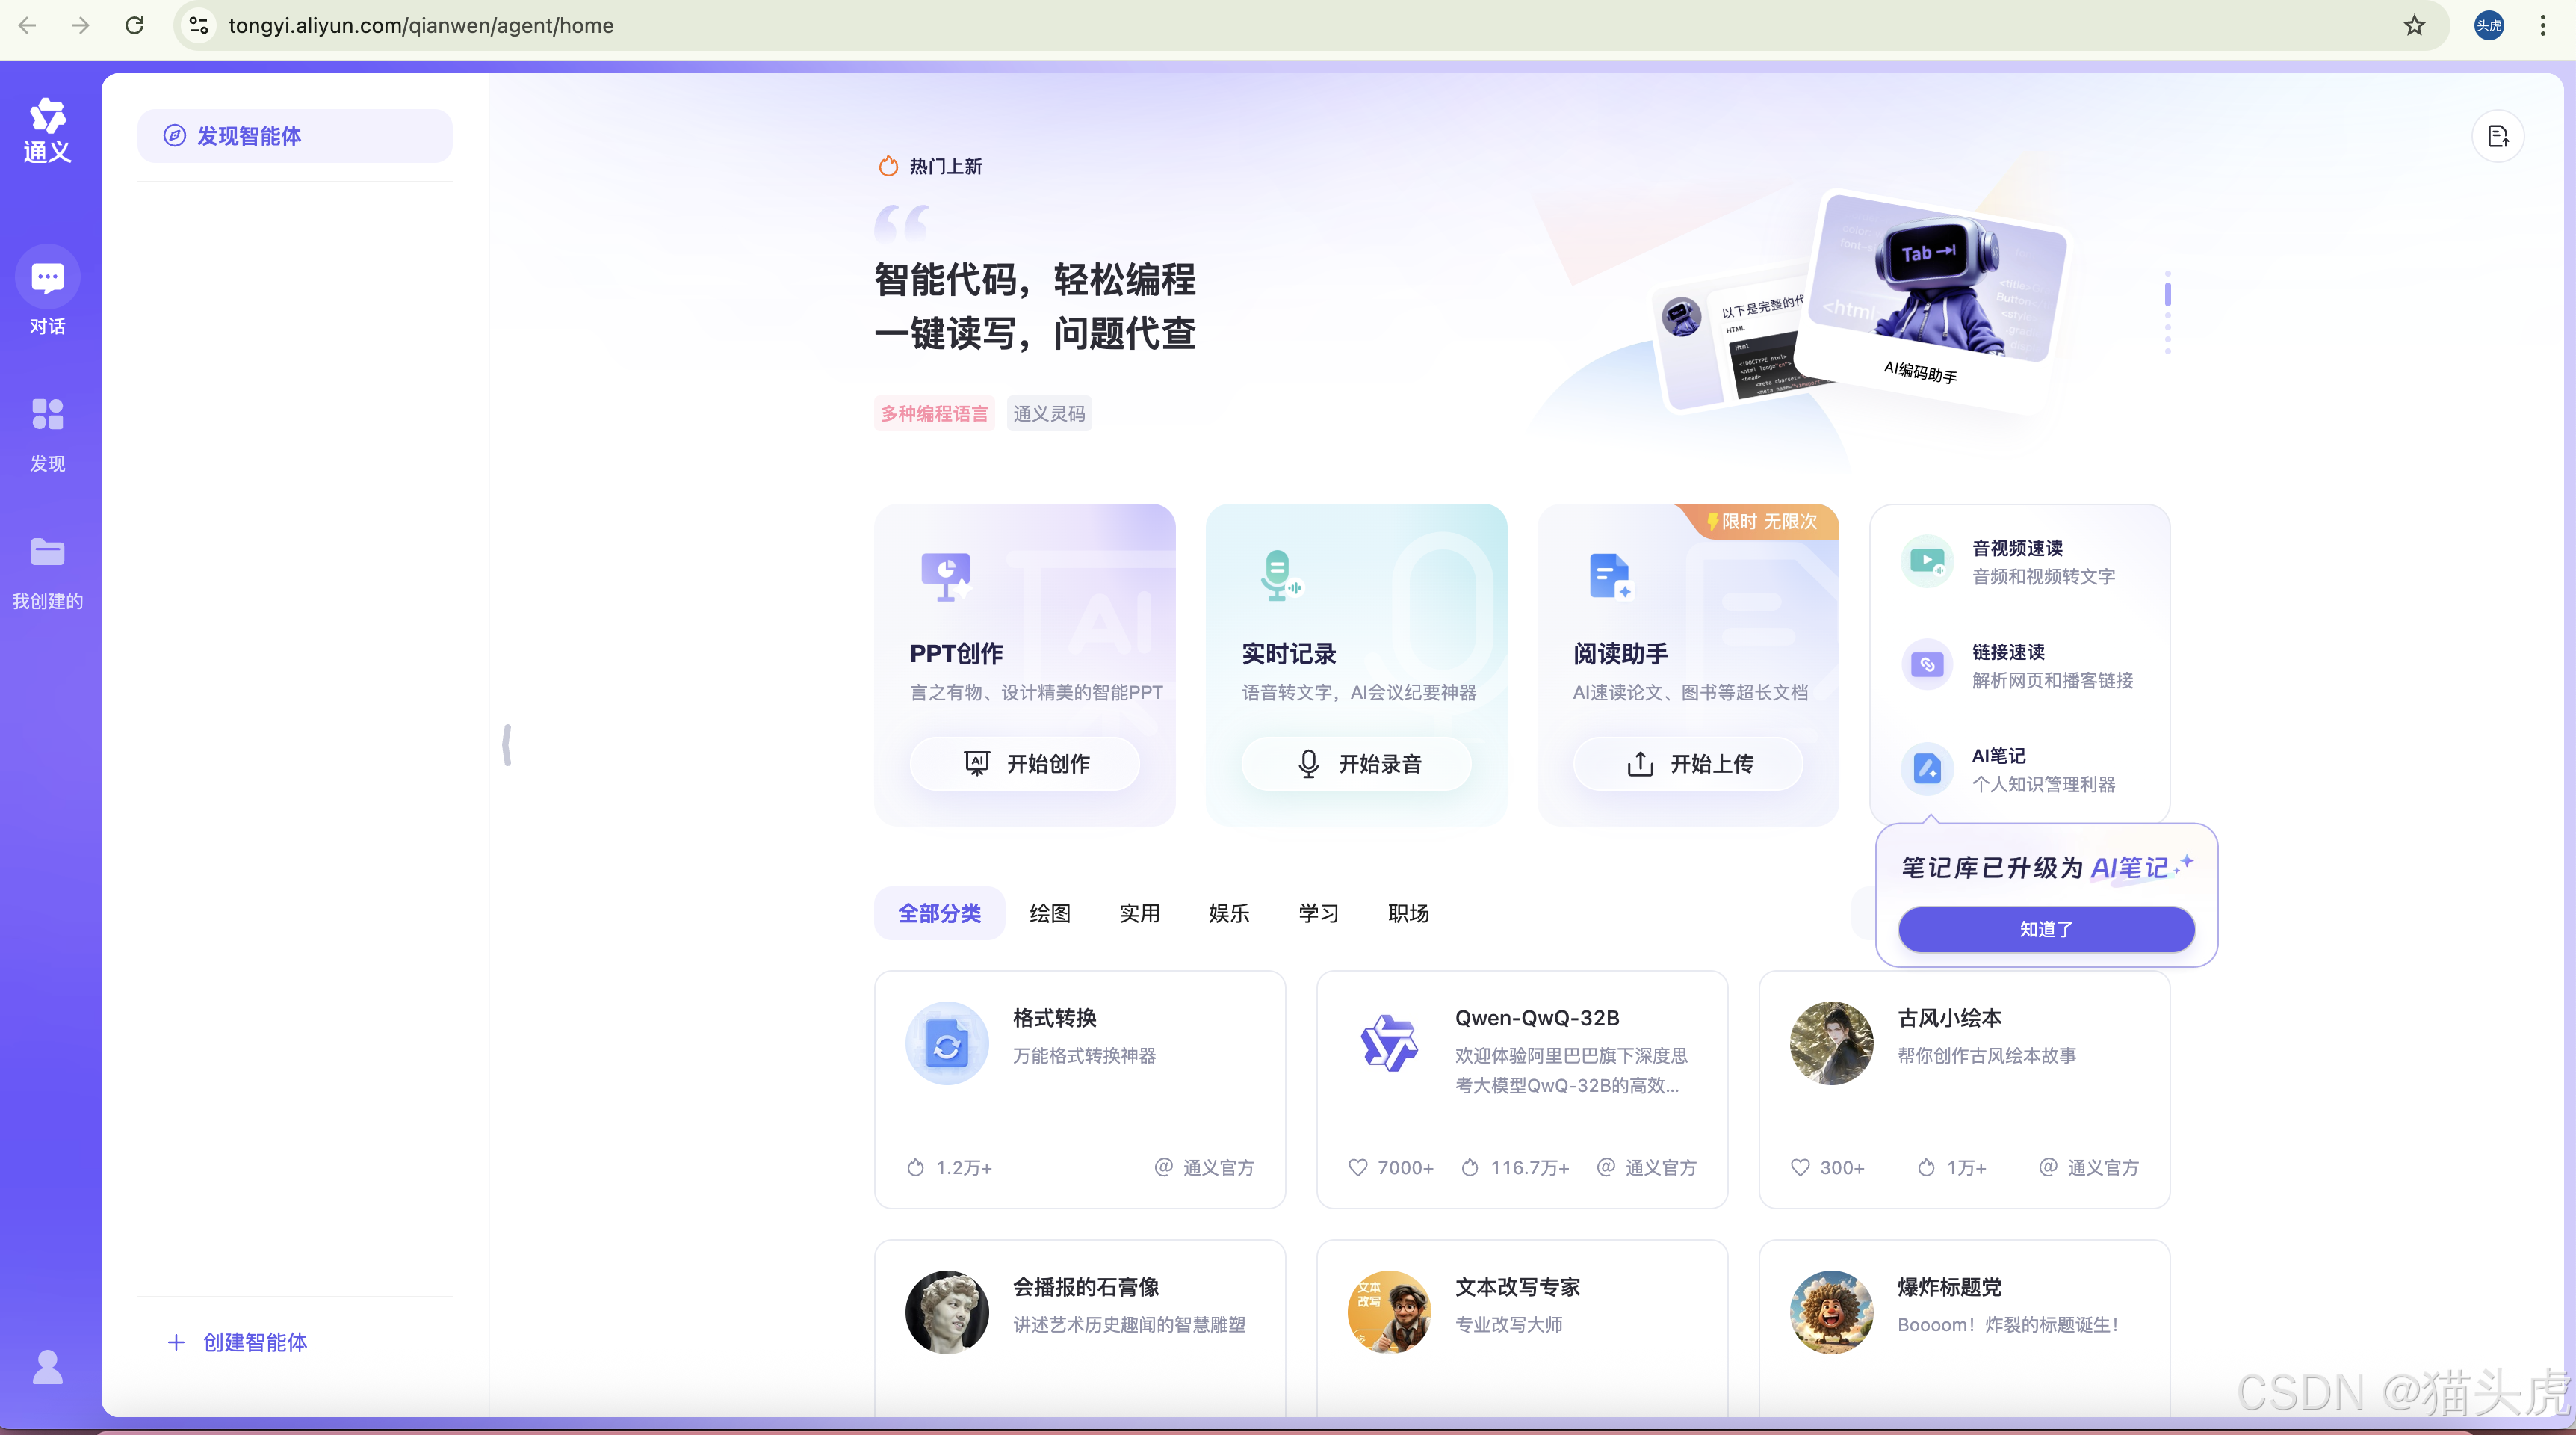Click the 开始录音 button
Screen dimensions: 2576x1435
pyautogui.click(x=1356, y=764)
